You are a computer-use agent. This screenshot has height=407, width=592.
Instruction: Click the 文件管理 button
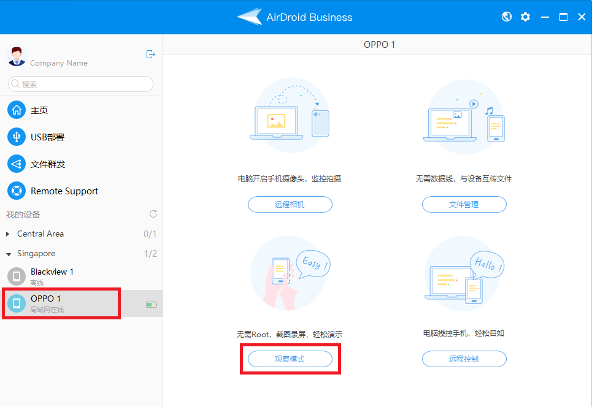point(464,205)
